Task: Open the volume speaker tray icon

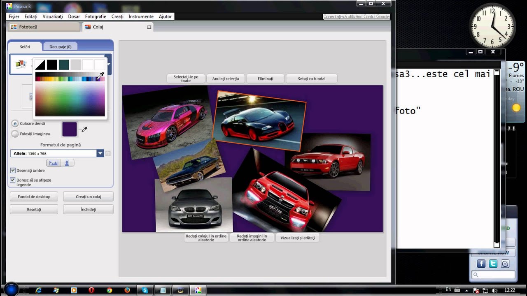Action: coord(494,290)
